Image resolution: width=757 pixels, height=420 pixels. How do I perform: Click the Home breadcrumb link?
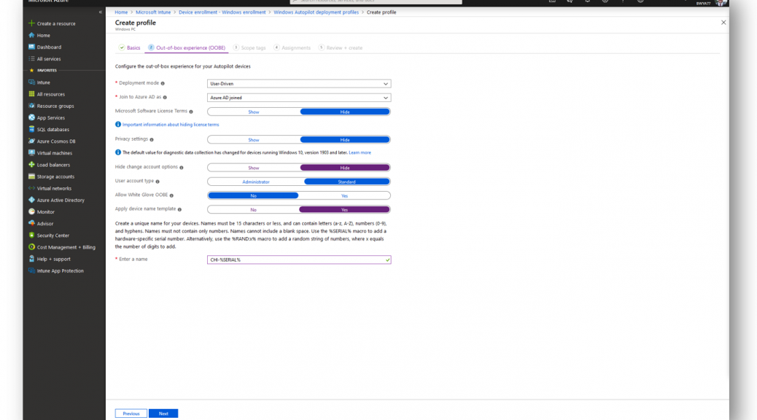tap(121, 12)
